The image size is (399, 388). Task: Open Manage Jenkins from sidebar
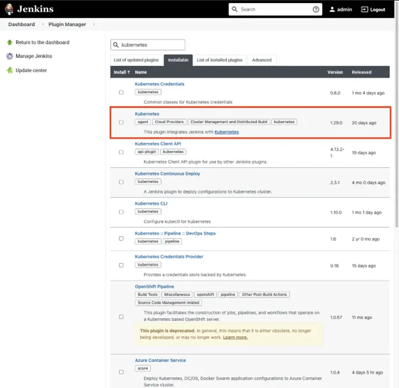pyautogui.click(x=34, y=56)
